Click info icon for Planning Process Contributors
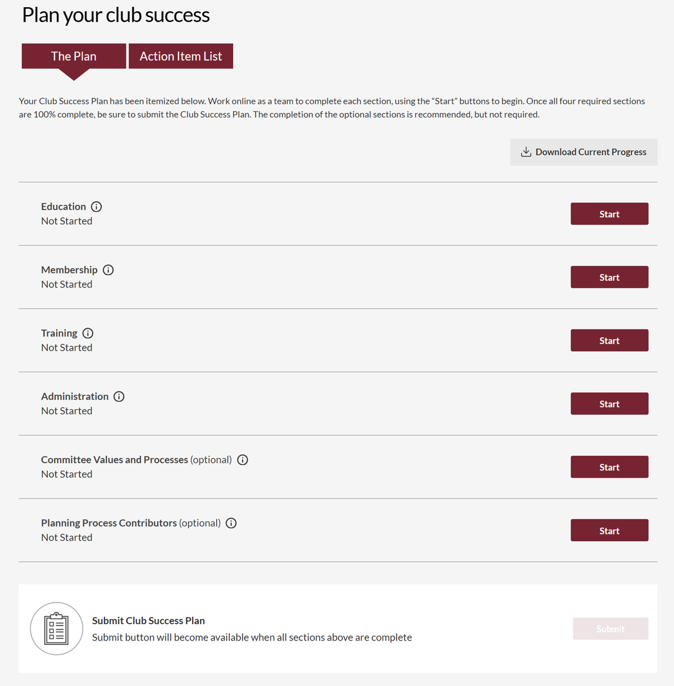The width and height of the screenshot is (674, 686). pyautogui.click(x=231, y=523)
